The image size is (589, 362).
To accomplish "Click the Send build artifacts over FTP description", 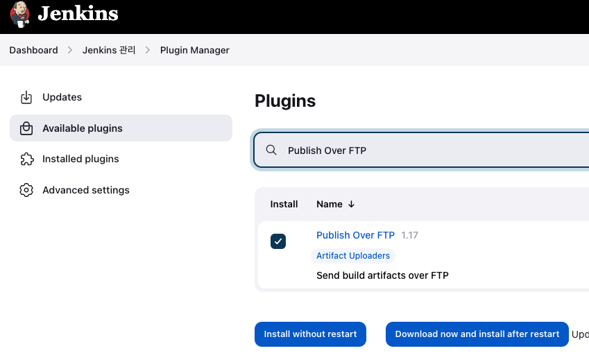I will click(x=382, y=275).
